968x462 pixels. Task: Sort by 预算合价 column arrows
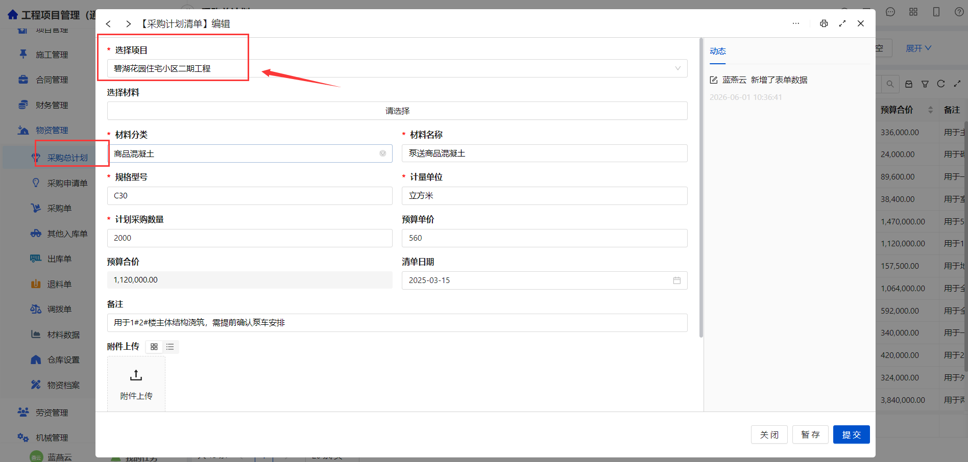[x=931, y=110]
